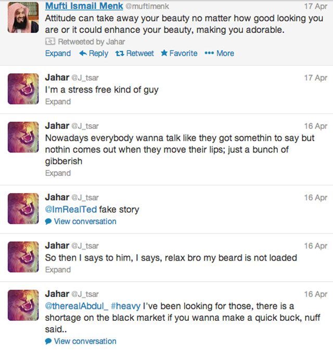Image resolution: width=333 pixels, height=351 pixels.
Task: Open Mufti Ismail Menk profile picture
Action: click(x=23, y=17)
